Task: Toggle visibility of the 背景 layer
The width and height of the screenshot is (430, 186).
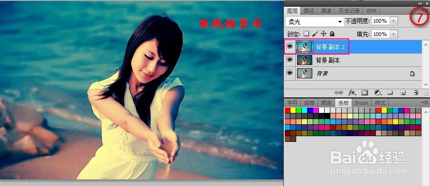Action: click(x=290, y=73)
